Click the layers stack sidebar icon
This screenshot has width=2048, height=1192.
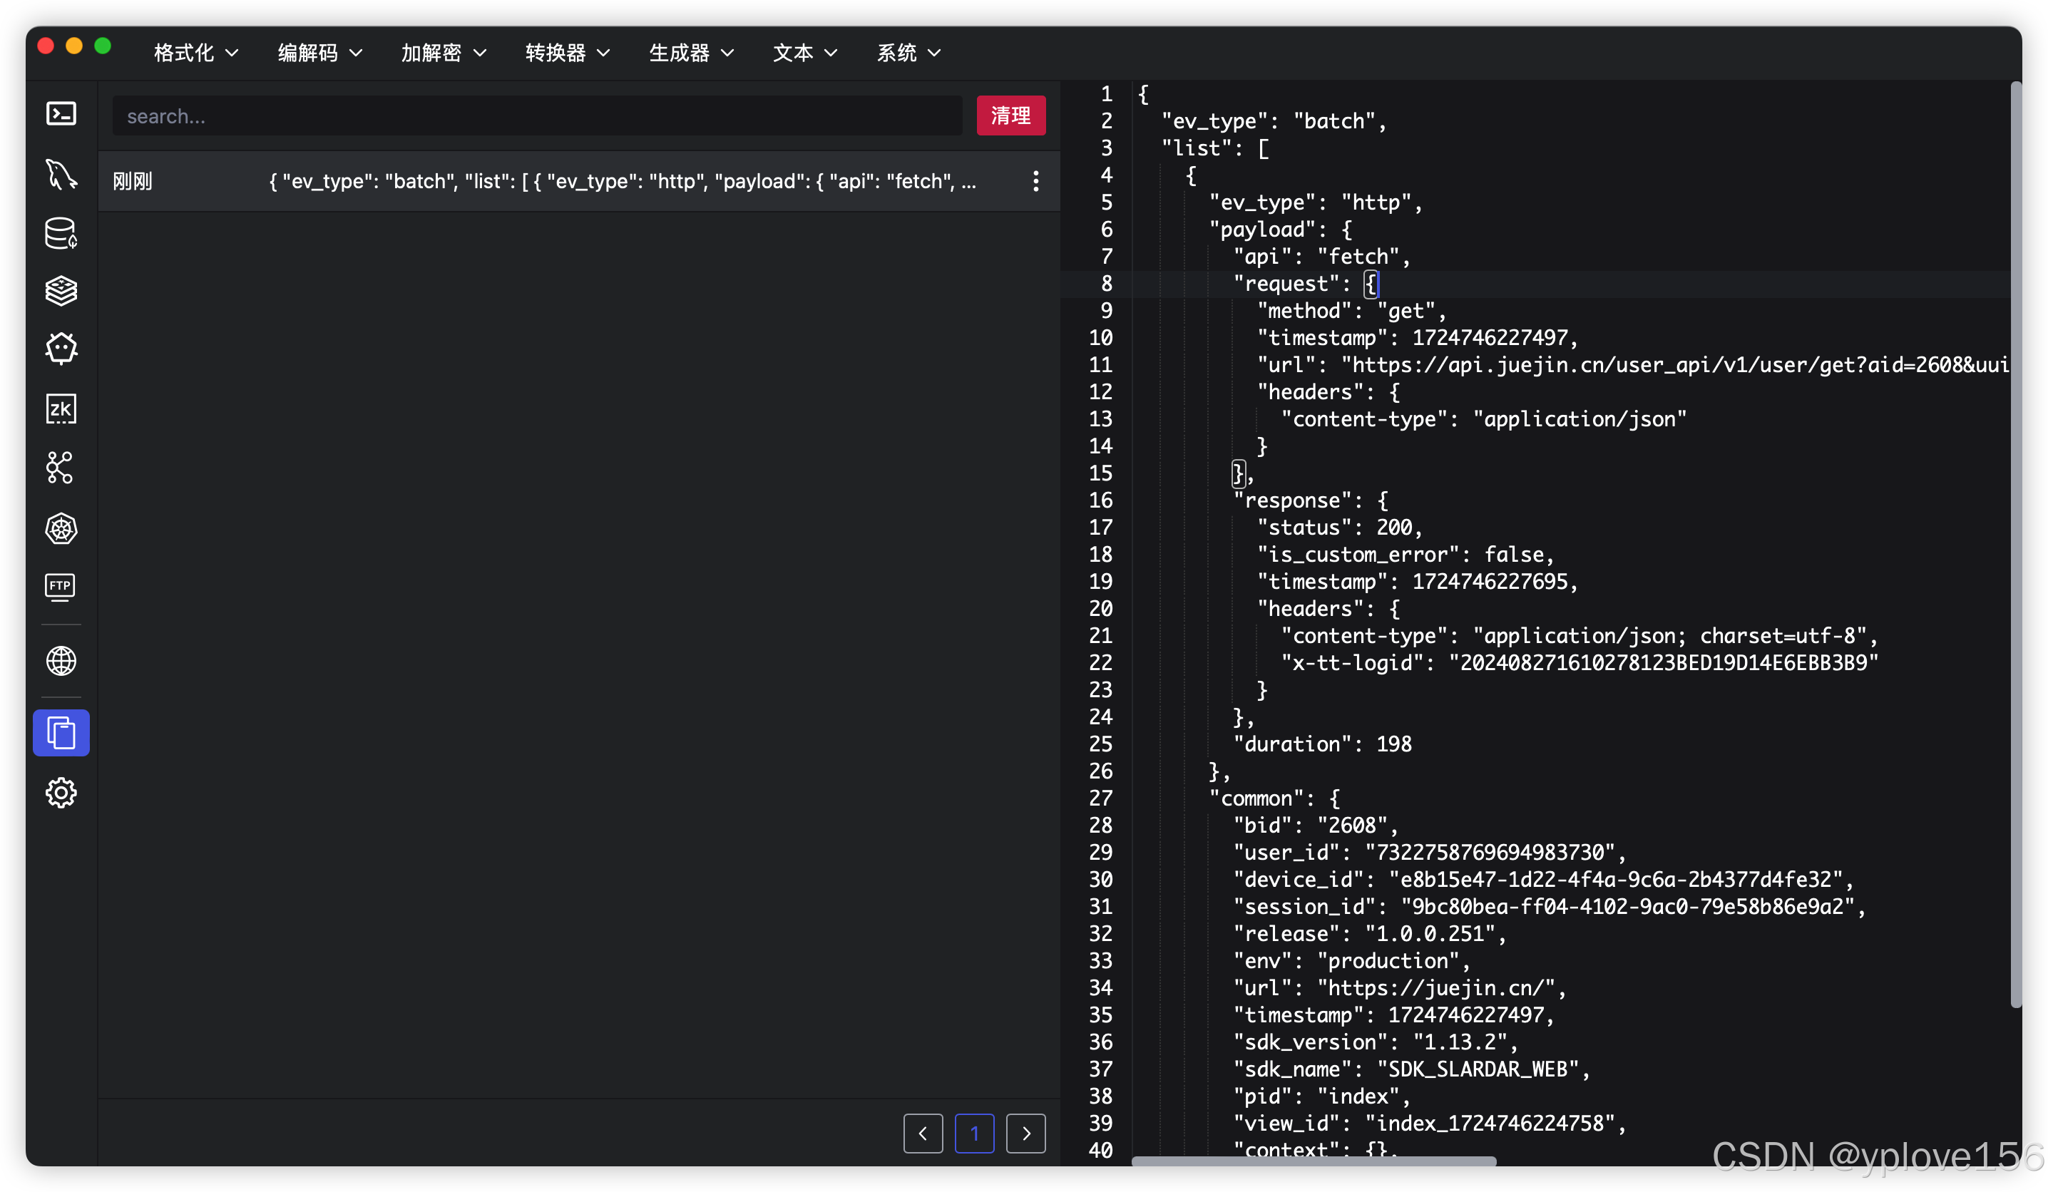(61, 291)
